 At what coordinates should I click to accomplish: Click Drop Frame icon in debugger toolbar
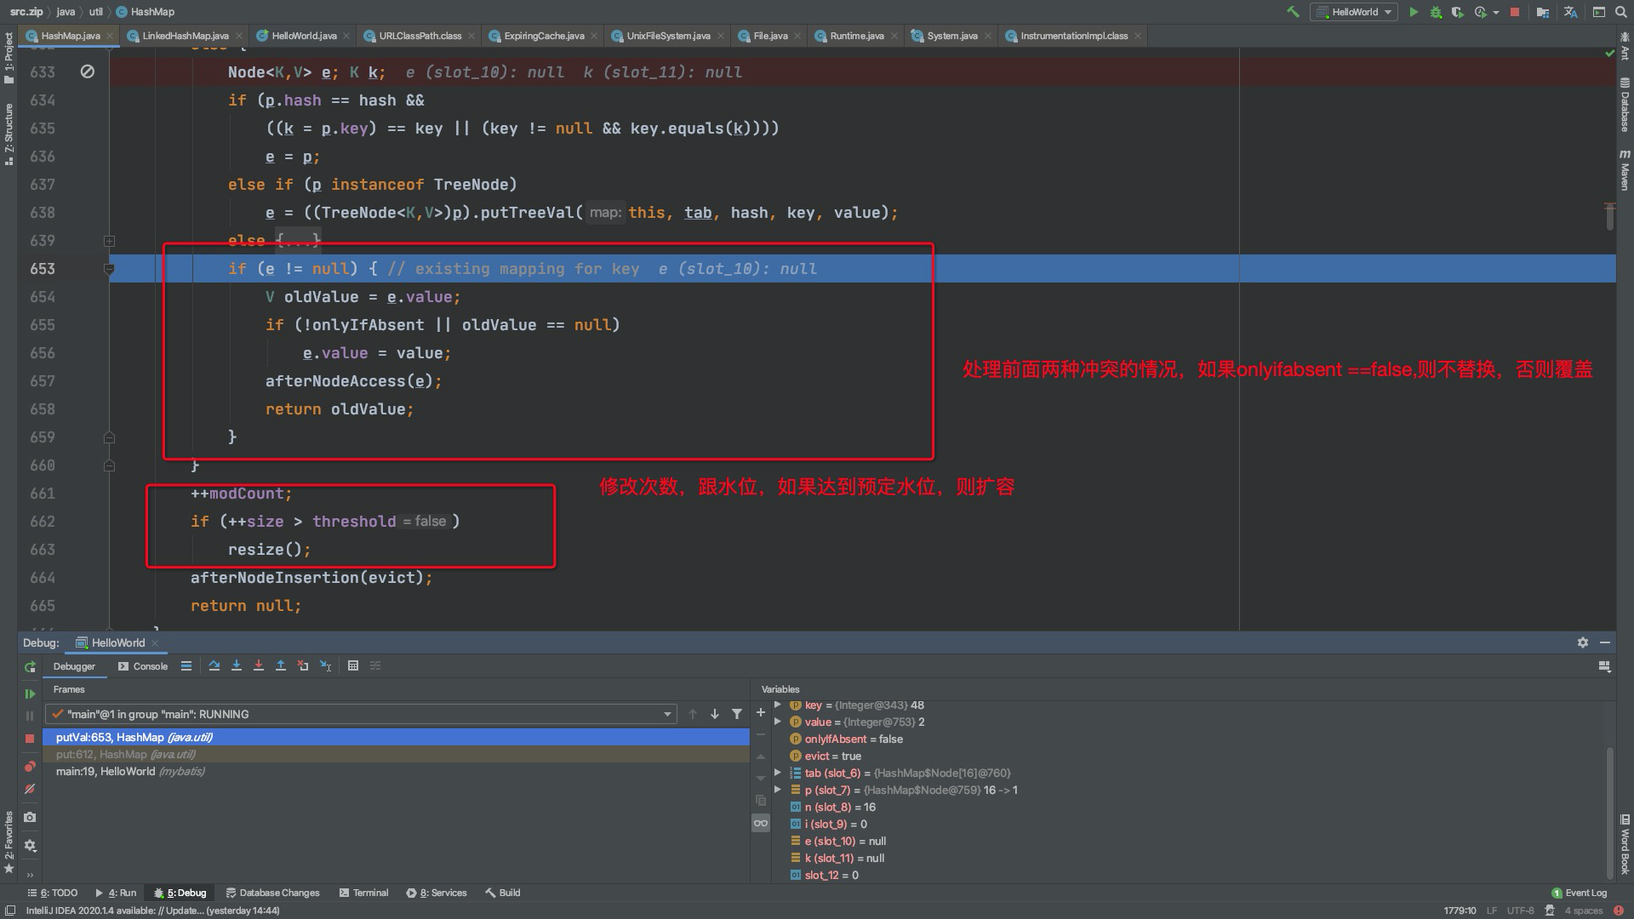coord(303,665)
